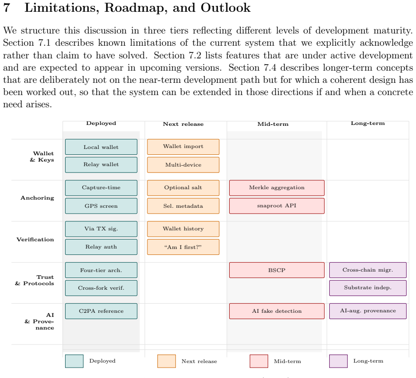Image resolution: width=416 pixels, height=378 pixels.
Task: Click the AI fake detection box
Action: point(277,311)
